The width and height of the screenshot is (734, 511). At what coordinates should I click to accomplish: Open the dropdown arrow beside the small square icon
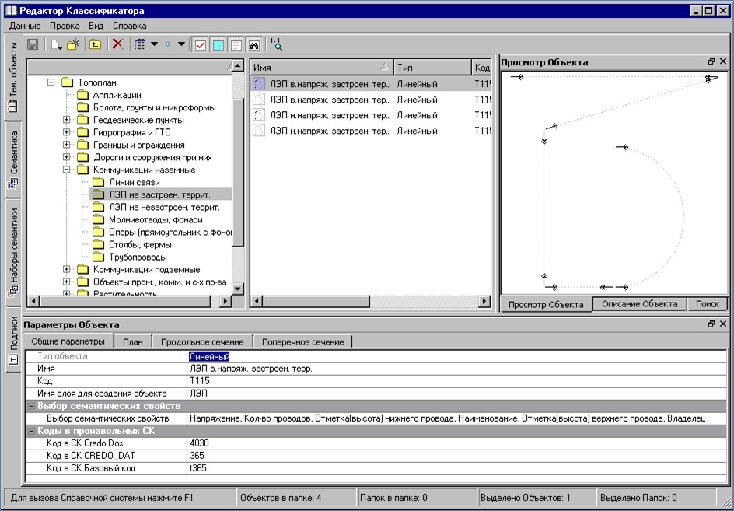[181, 44]
